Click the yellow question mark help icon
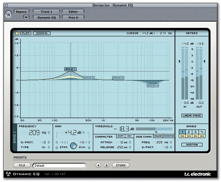This screenshot has height=182, width=221. (x=17, y=33)
